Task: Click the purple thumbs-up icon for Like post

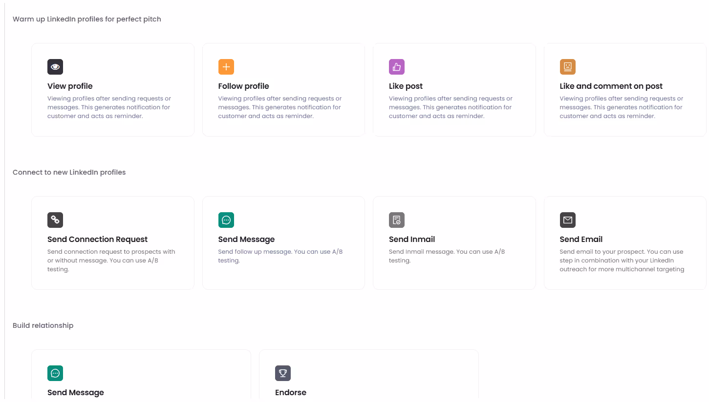Action: pyautogui.click(x=397, y=67)
